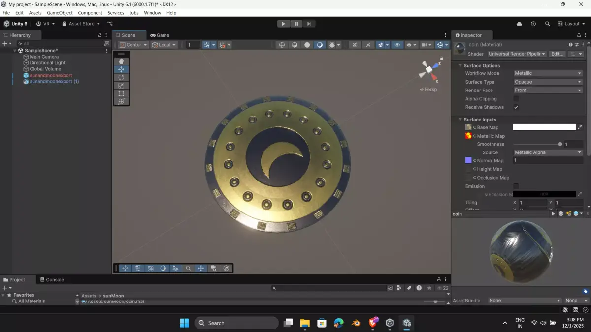This screenshot has height=332, width=591.
Task: Select sunandmoonexport (1) in Hierarchy
Action: click(54, 82)
